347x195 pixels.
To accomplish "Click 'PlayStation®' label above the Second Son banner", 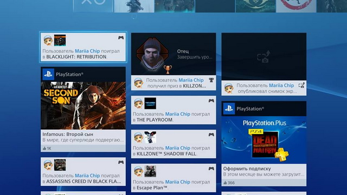I will 70,74.
